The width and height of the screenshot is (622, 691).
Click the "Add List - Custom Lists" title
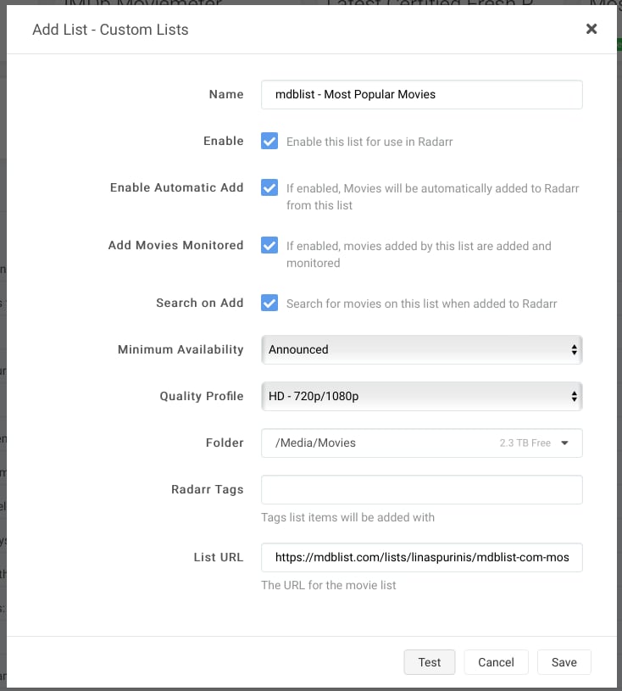[x=110, y=30]
